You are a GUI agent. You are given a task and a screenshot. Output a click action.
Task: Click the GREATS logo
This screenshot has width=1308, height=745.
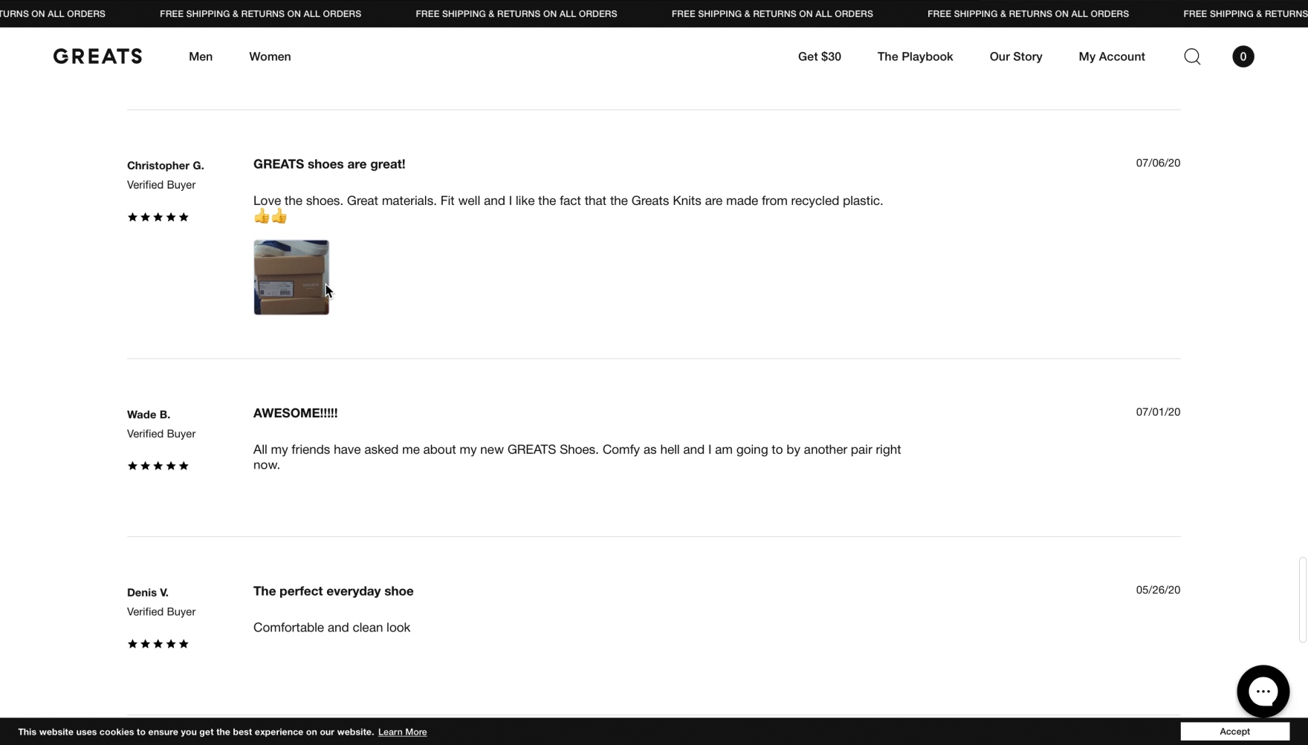[x=97, y=56]
